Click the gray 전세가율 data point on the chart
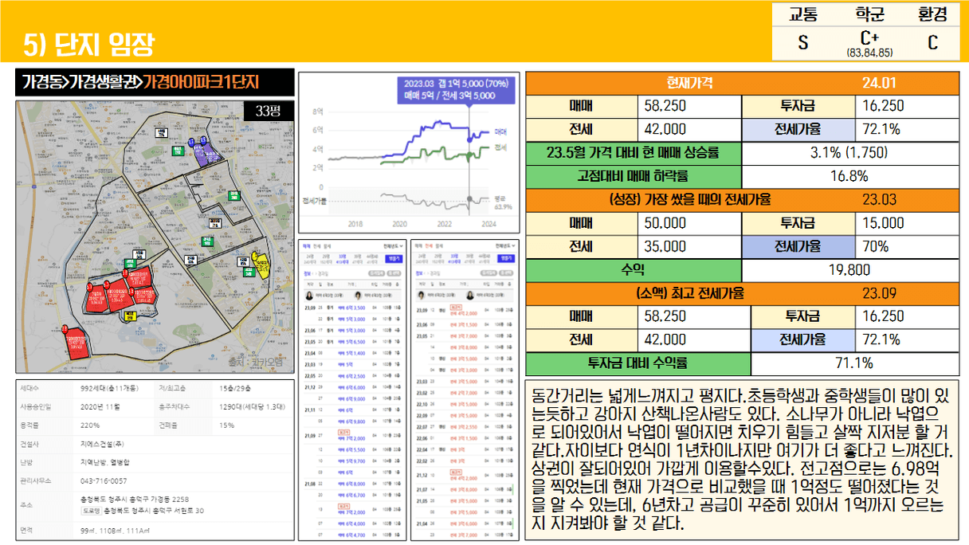Viewport: 969px width, 545px height. tap(469, 198)
